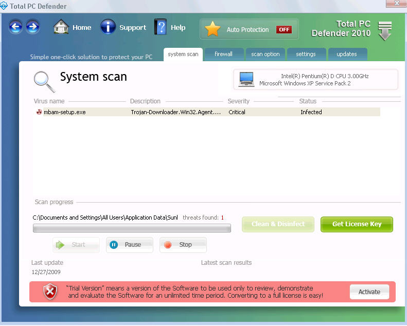Click the scan progress bar
407x326 pixels.
point(132,228)
